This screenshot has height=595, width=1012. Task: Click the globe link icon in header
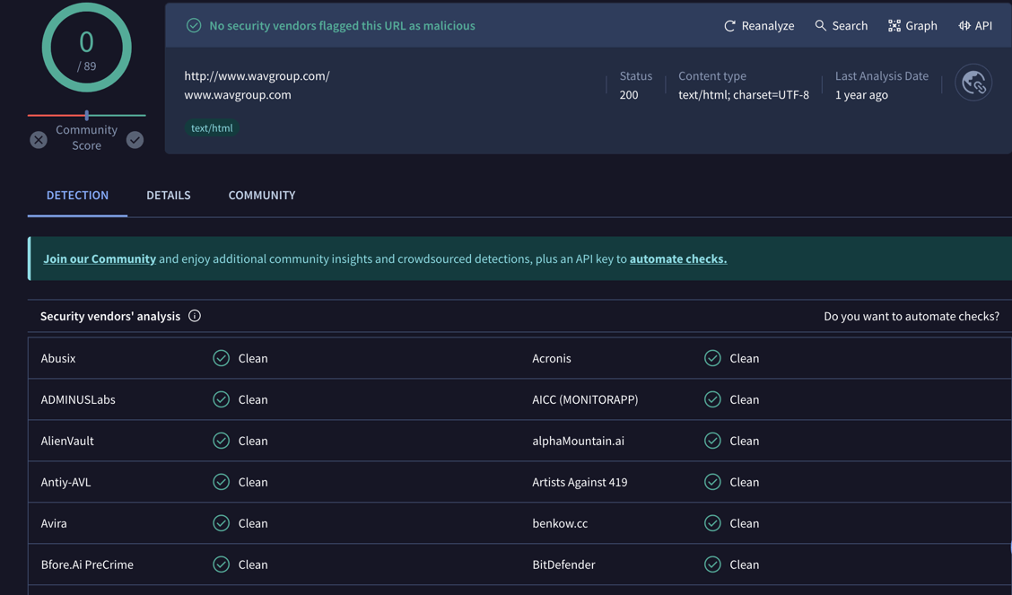(973, 83)
